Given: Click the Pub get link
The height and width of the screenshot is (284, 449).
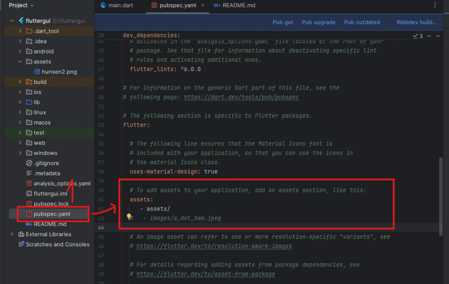Looking at the screenshot, I should tap(283, 22).
